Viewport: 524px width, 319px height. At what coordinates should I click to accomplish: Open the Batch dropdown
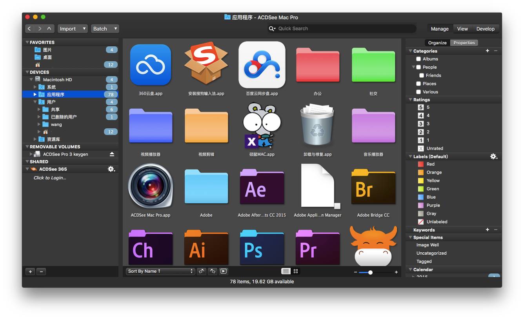(x=105, y=29)
